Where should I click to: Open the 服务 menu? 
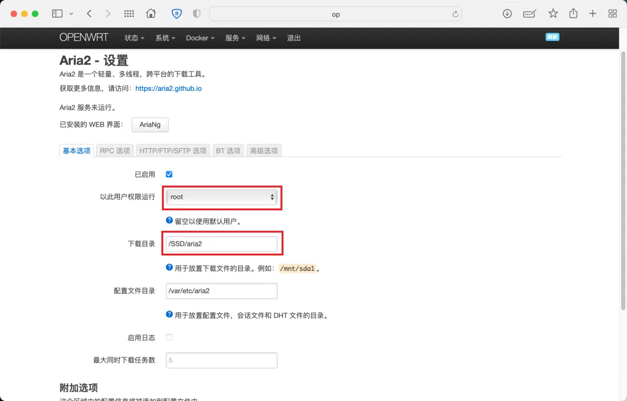235,38
